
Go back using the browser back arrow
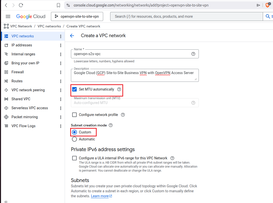pyautogui.click(x=6, y=5)
